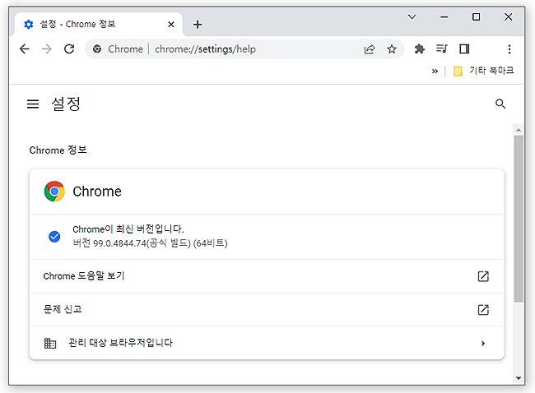Minimize the Chrome window

click(x=444, y=16)
